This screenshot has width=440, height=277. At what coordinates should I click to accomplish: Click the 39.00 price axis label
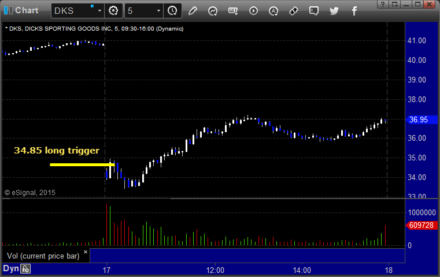pos(417,80)
